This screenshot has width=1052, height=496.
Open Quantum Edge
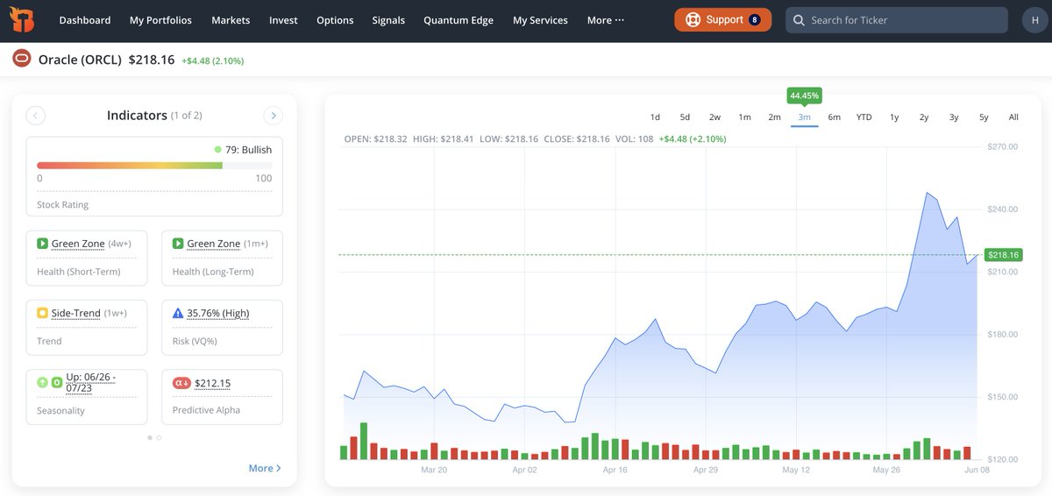coord(458,20)
